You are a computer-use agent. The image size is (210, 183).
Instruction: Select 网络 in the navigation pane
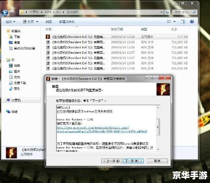click(12, 111)
